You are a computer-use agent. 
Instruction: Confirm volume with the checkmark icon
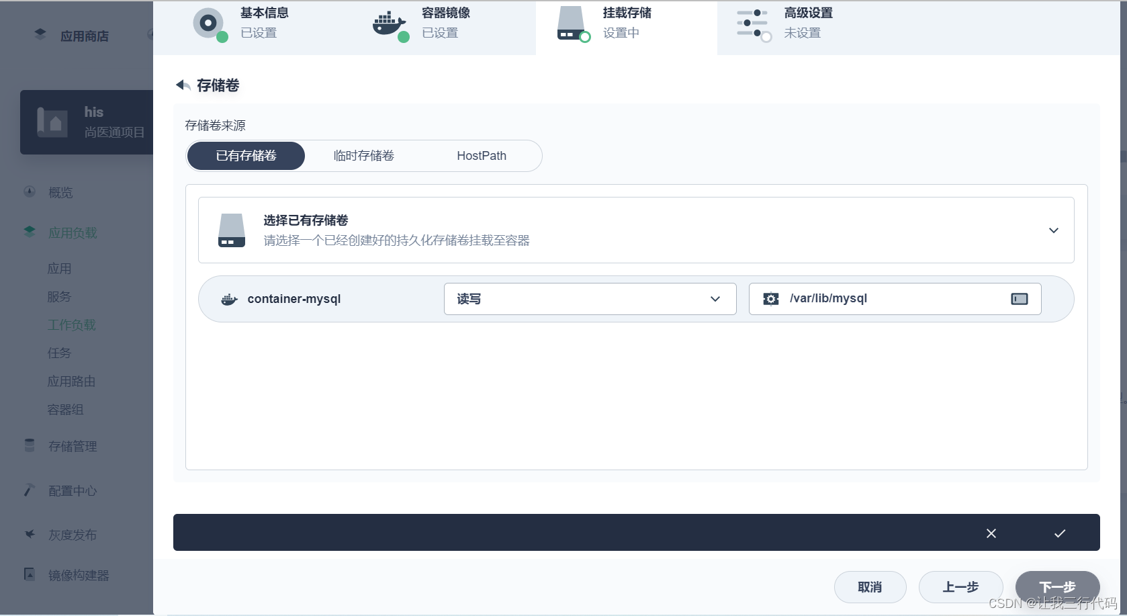point(1060,533)
